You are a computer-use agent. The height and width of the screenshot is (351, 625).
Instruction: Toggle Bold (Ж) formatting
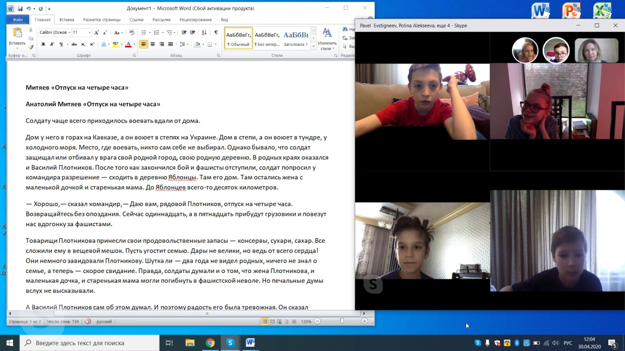(x=43, y=44)
